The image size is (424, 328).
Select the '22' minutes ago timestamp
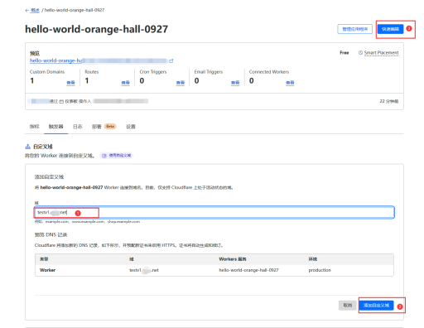[x=389, y=101]
